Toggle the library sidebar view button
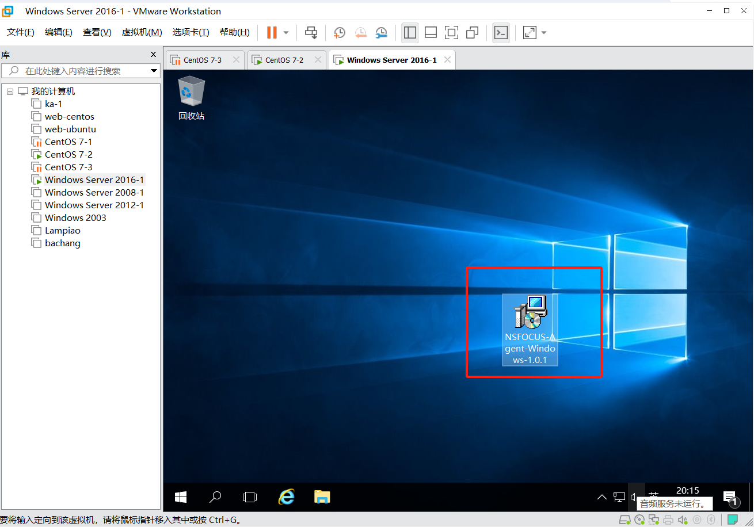This screenshot has height=527, width=754. point(410,33)
